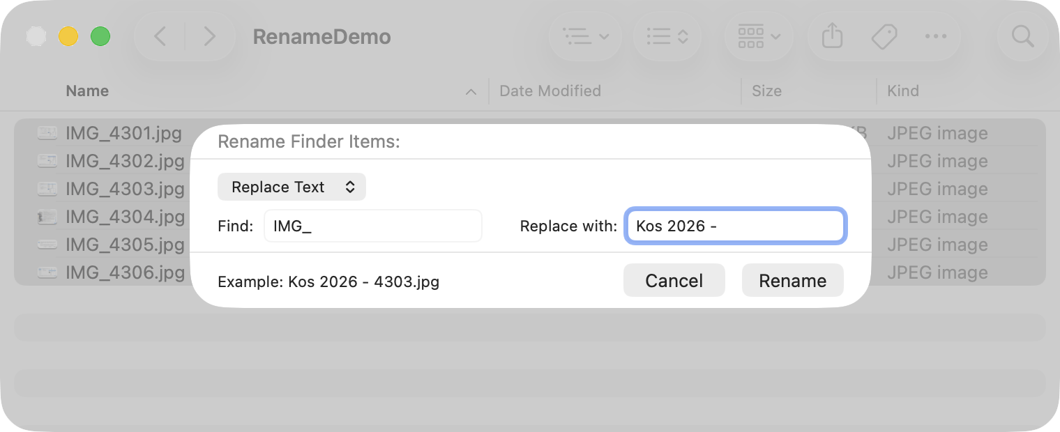Click the RenameDemo window title
The image size is (1060, 432).
(x=321, y=36)
